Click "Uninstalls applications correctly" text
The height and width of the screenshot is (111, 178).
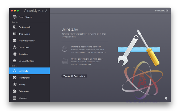(x=86, y=47)
